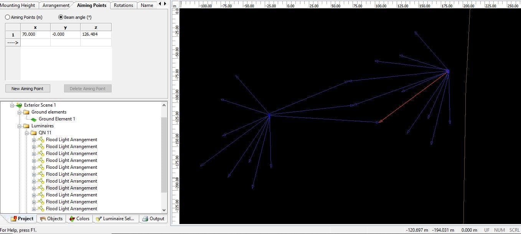Open the Luminaire Sel... tab
This screenshot has width=521, height=234.
[x=115, y=219]
